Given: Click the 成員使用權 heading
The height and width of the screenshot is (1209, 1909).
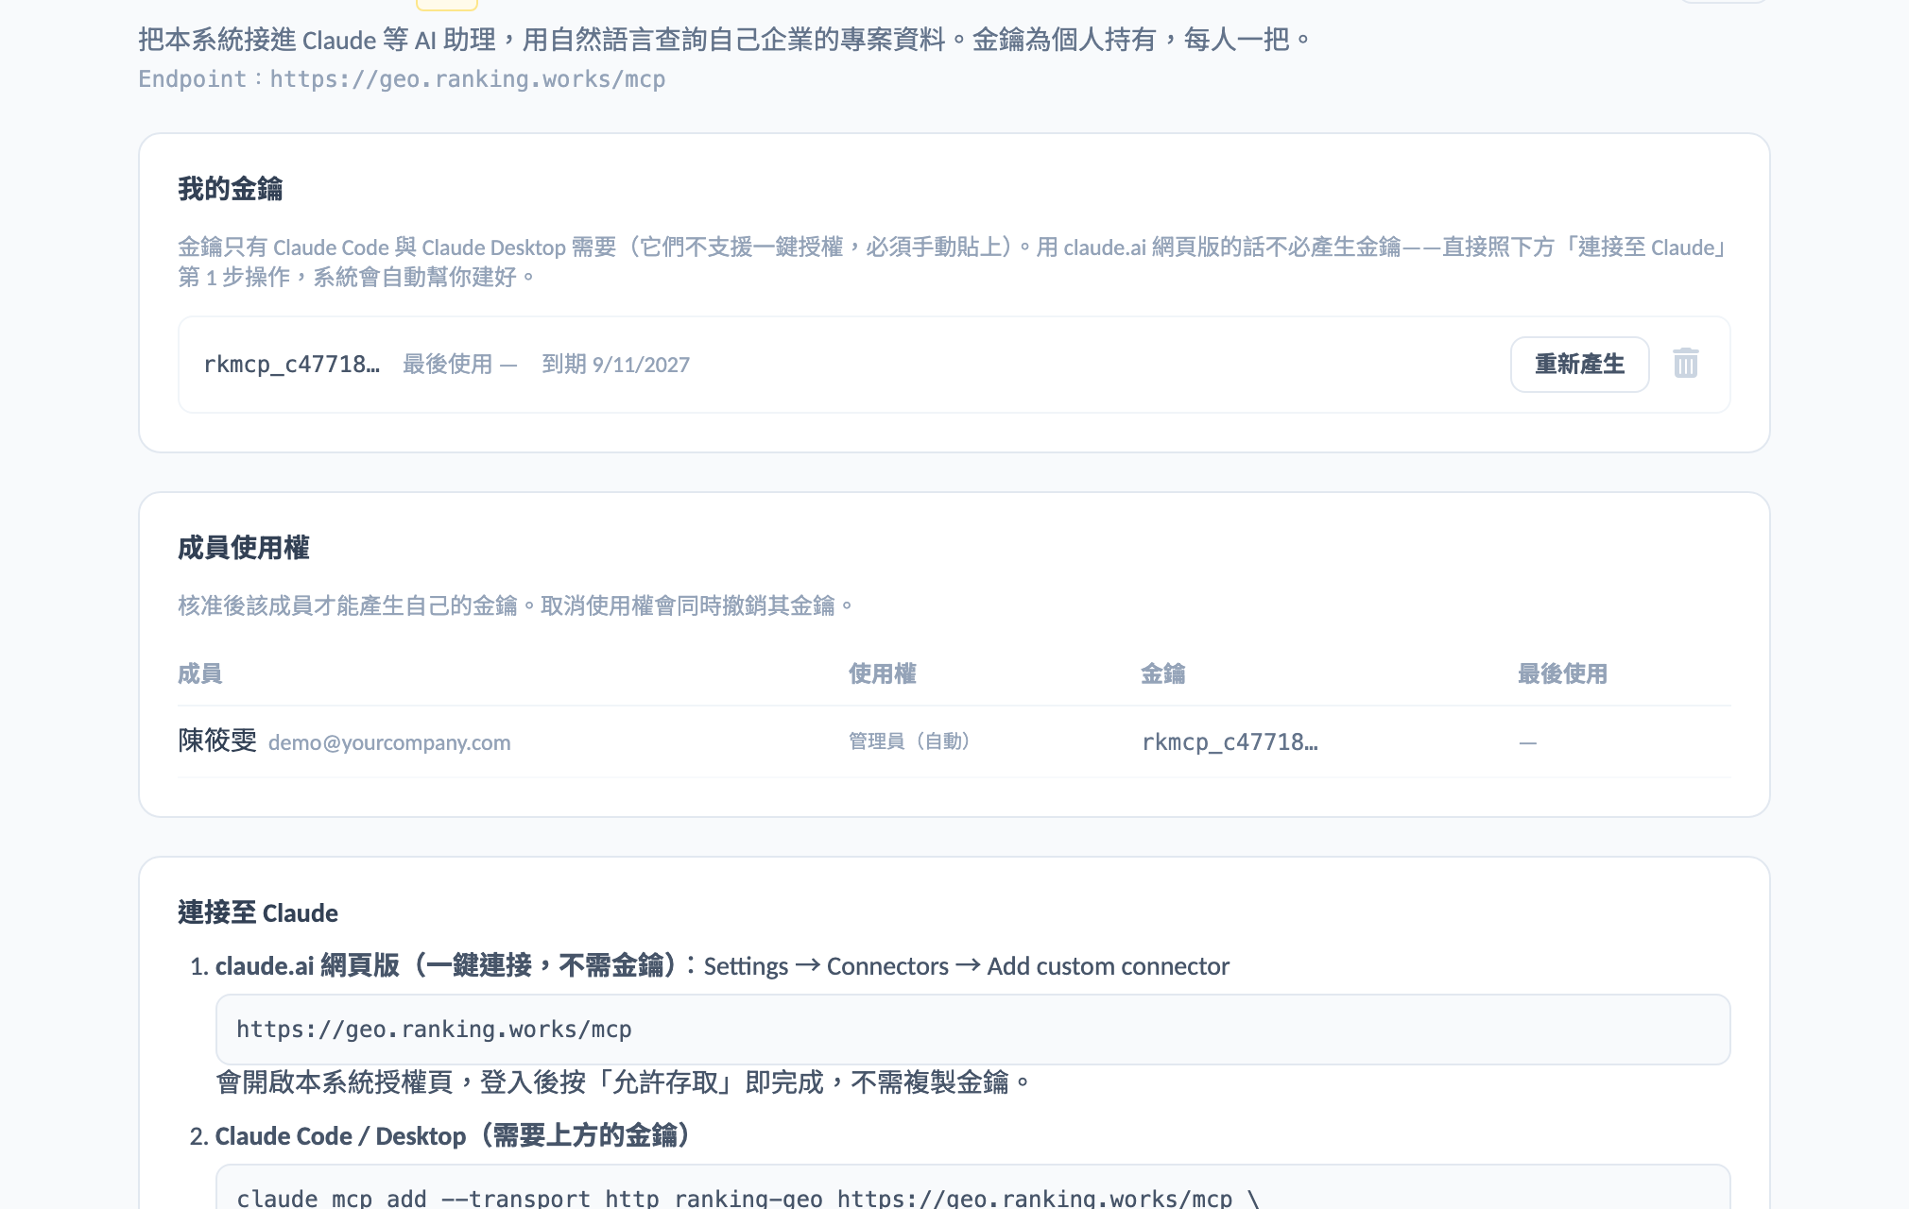Looking at the screenshot, I should click(243, 548).
